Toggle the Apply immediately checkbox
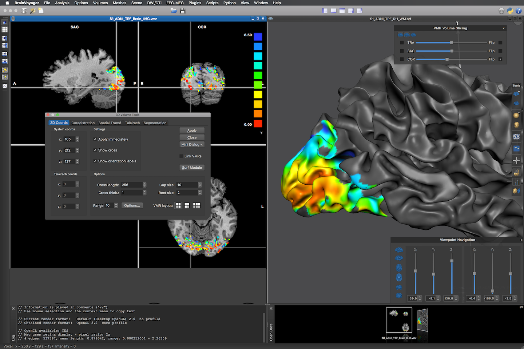The width and height of the screenshot is (524, 349). (95, 139)
